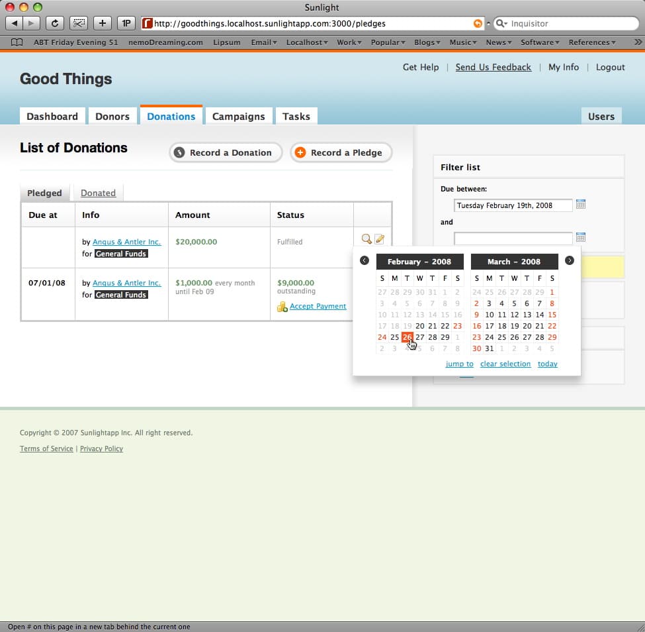645x632 pixels.
Task: Switch to the Donated sub-tab
Action: pos(98,193)
